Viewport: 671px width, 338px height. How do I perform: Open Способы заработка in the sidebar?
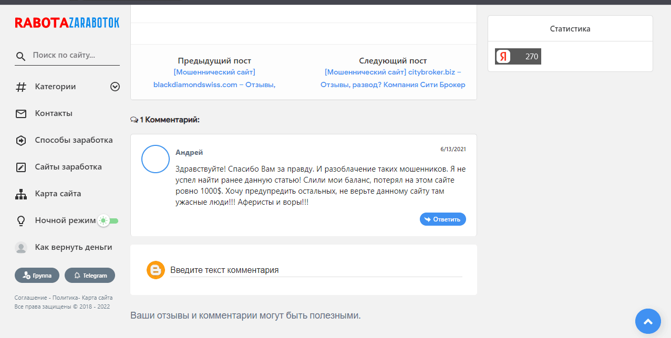74,140
